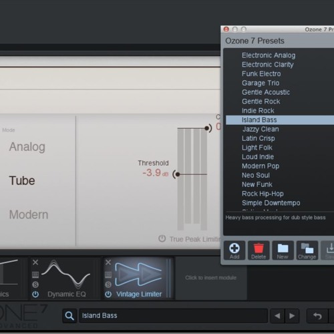The width and height of the screenshot is (334, 334).
Task: Click the Threshold value -3.9 dB
Action: click(156, 173)
